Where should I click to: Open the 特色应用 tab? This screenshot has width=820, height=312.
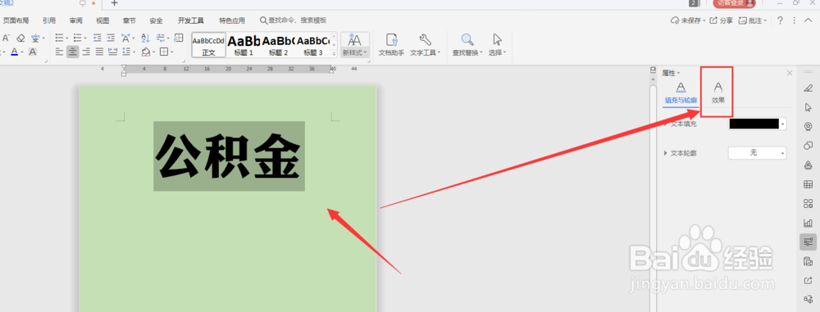tap(232, 21)
